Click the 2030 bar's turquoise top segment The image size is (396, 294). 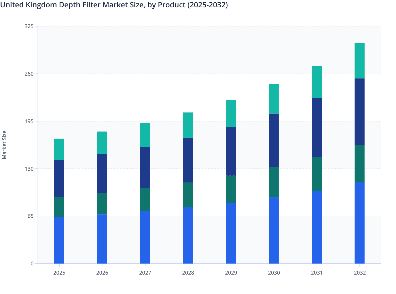[274, 98]
